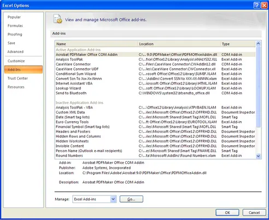Open the Customize options category
This screenshot has height=220, width=269.
(x=16, y=61)
